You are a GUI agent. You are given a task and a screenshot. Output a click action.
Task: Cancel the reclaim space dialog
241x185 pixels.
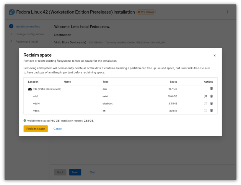click(x=58, y=129)
